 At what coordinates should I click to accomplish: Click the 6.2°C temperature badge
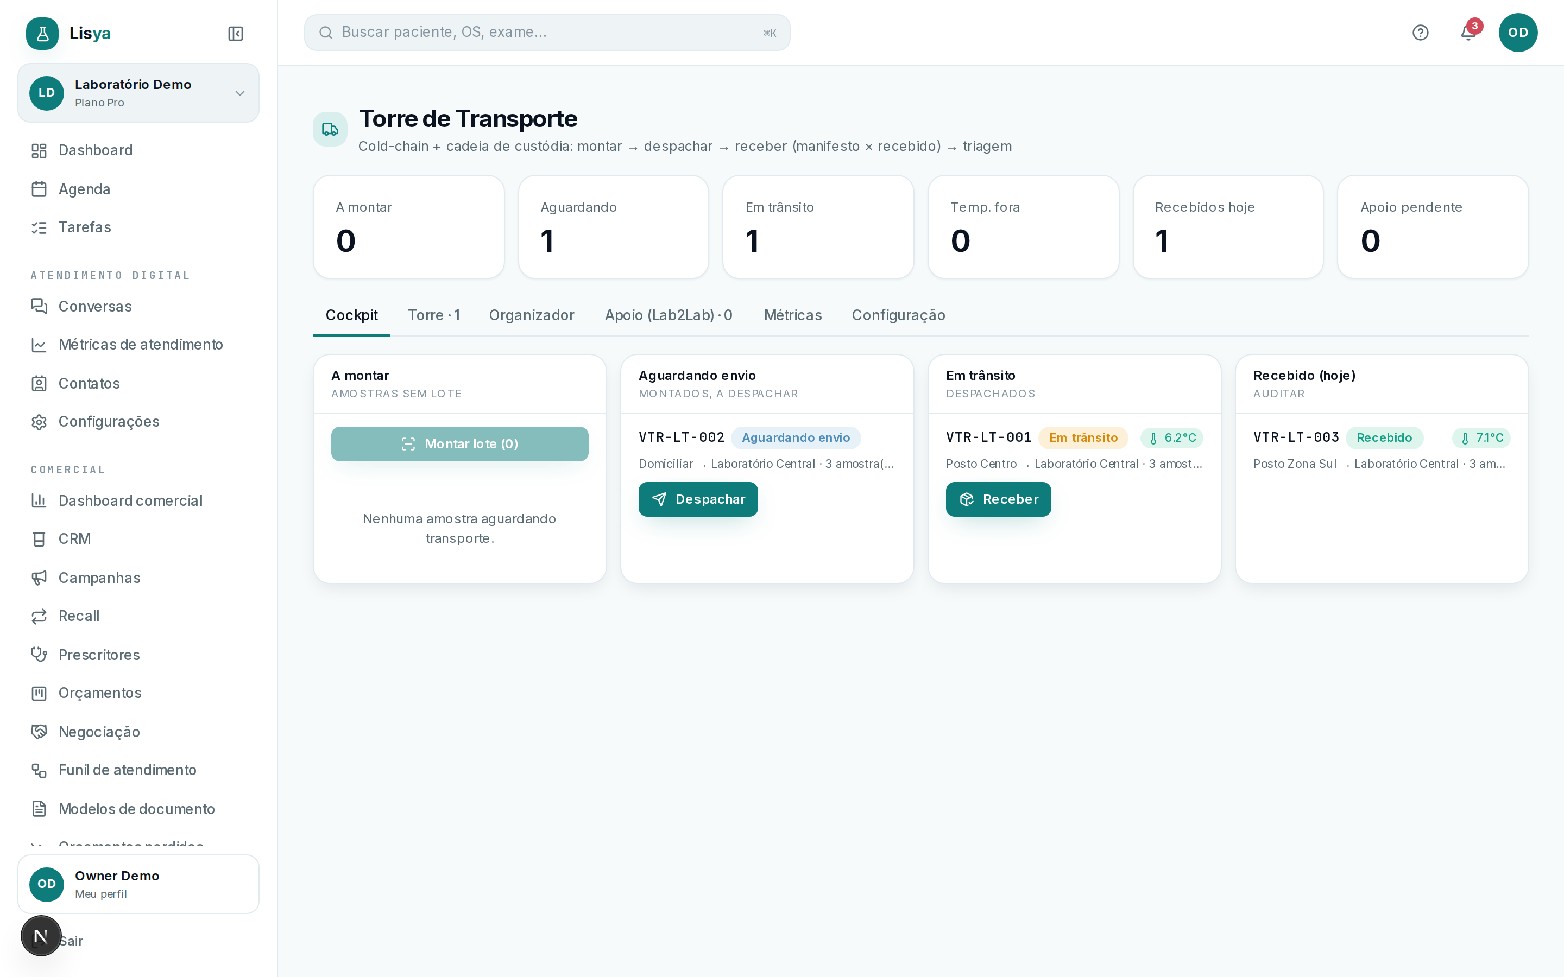(x=1172, y=438)
